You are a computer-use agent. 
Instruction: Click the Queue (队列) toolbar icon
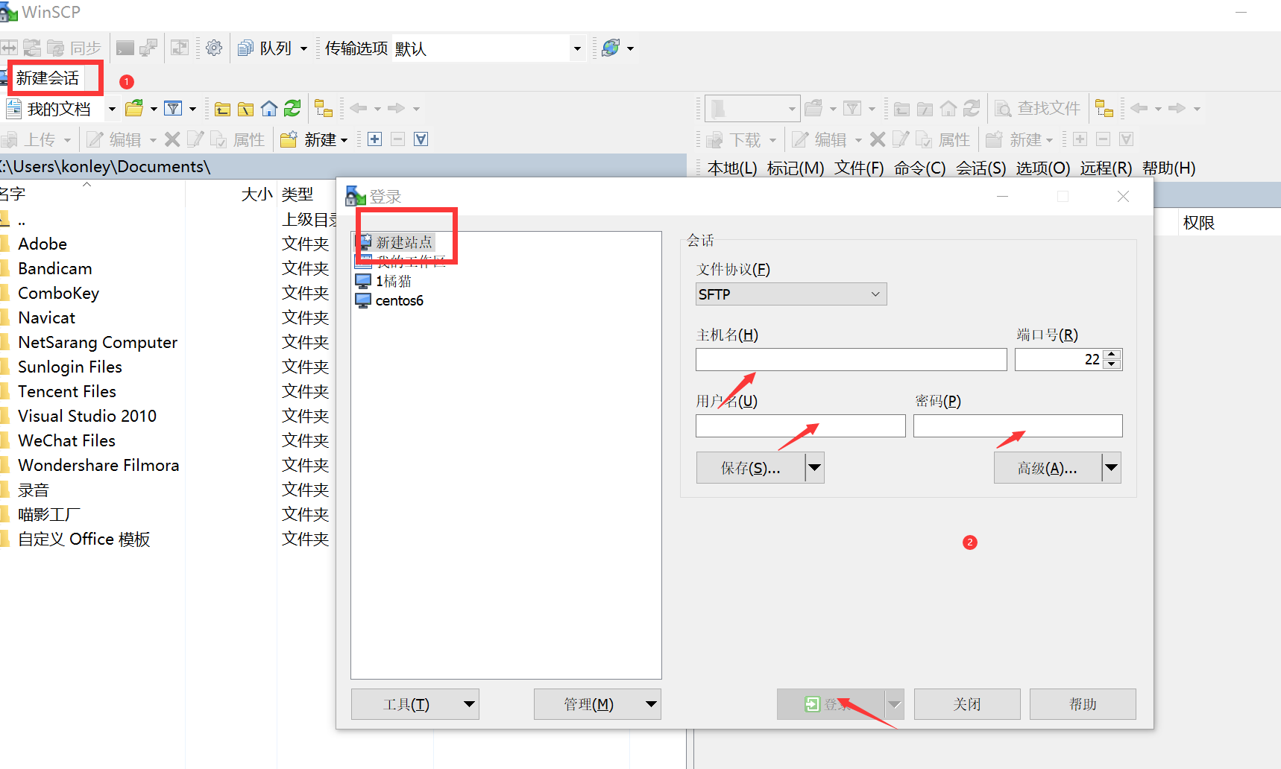pyautogui.click(x=245, y=48)
